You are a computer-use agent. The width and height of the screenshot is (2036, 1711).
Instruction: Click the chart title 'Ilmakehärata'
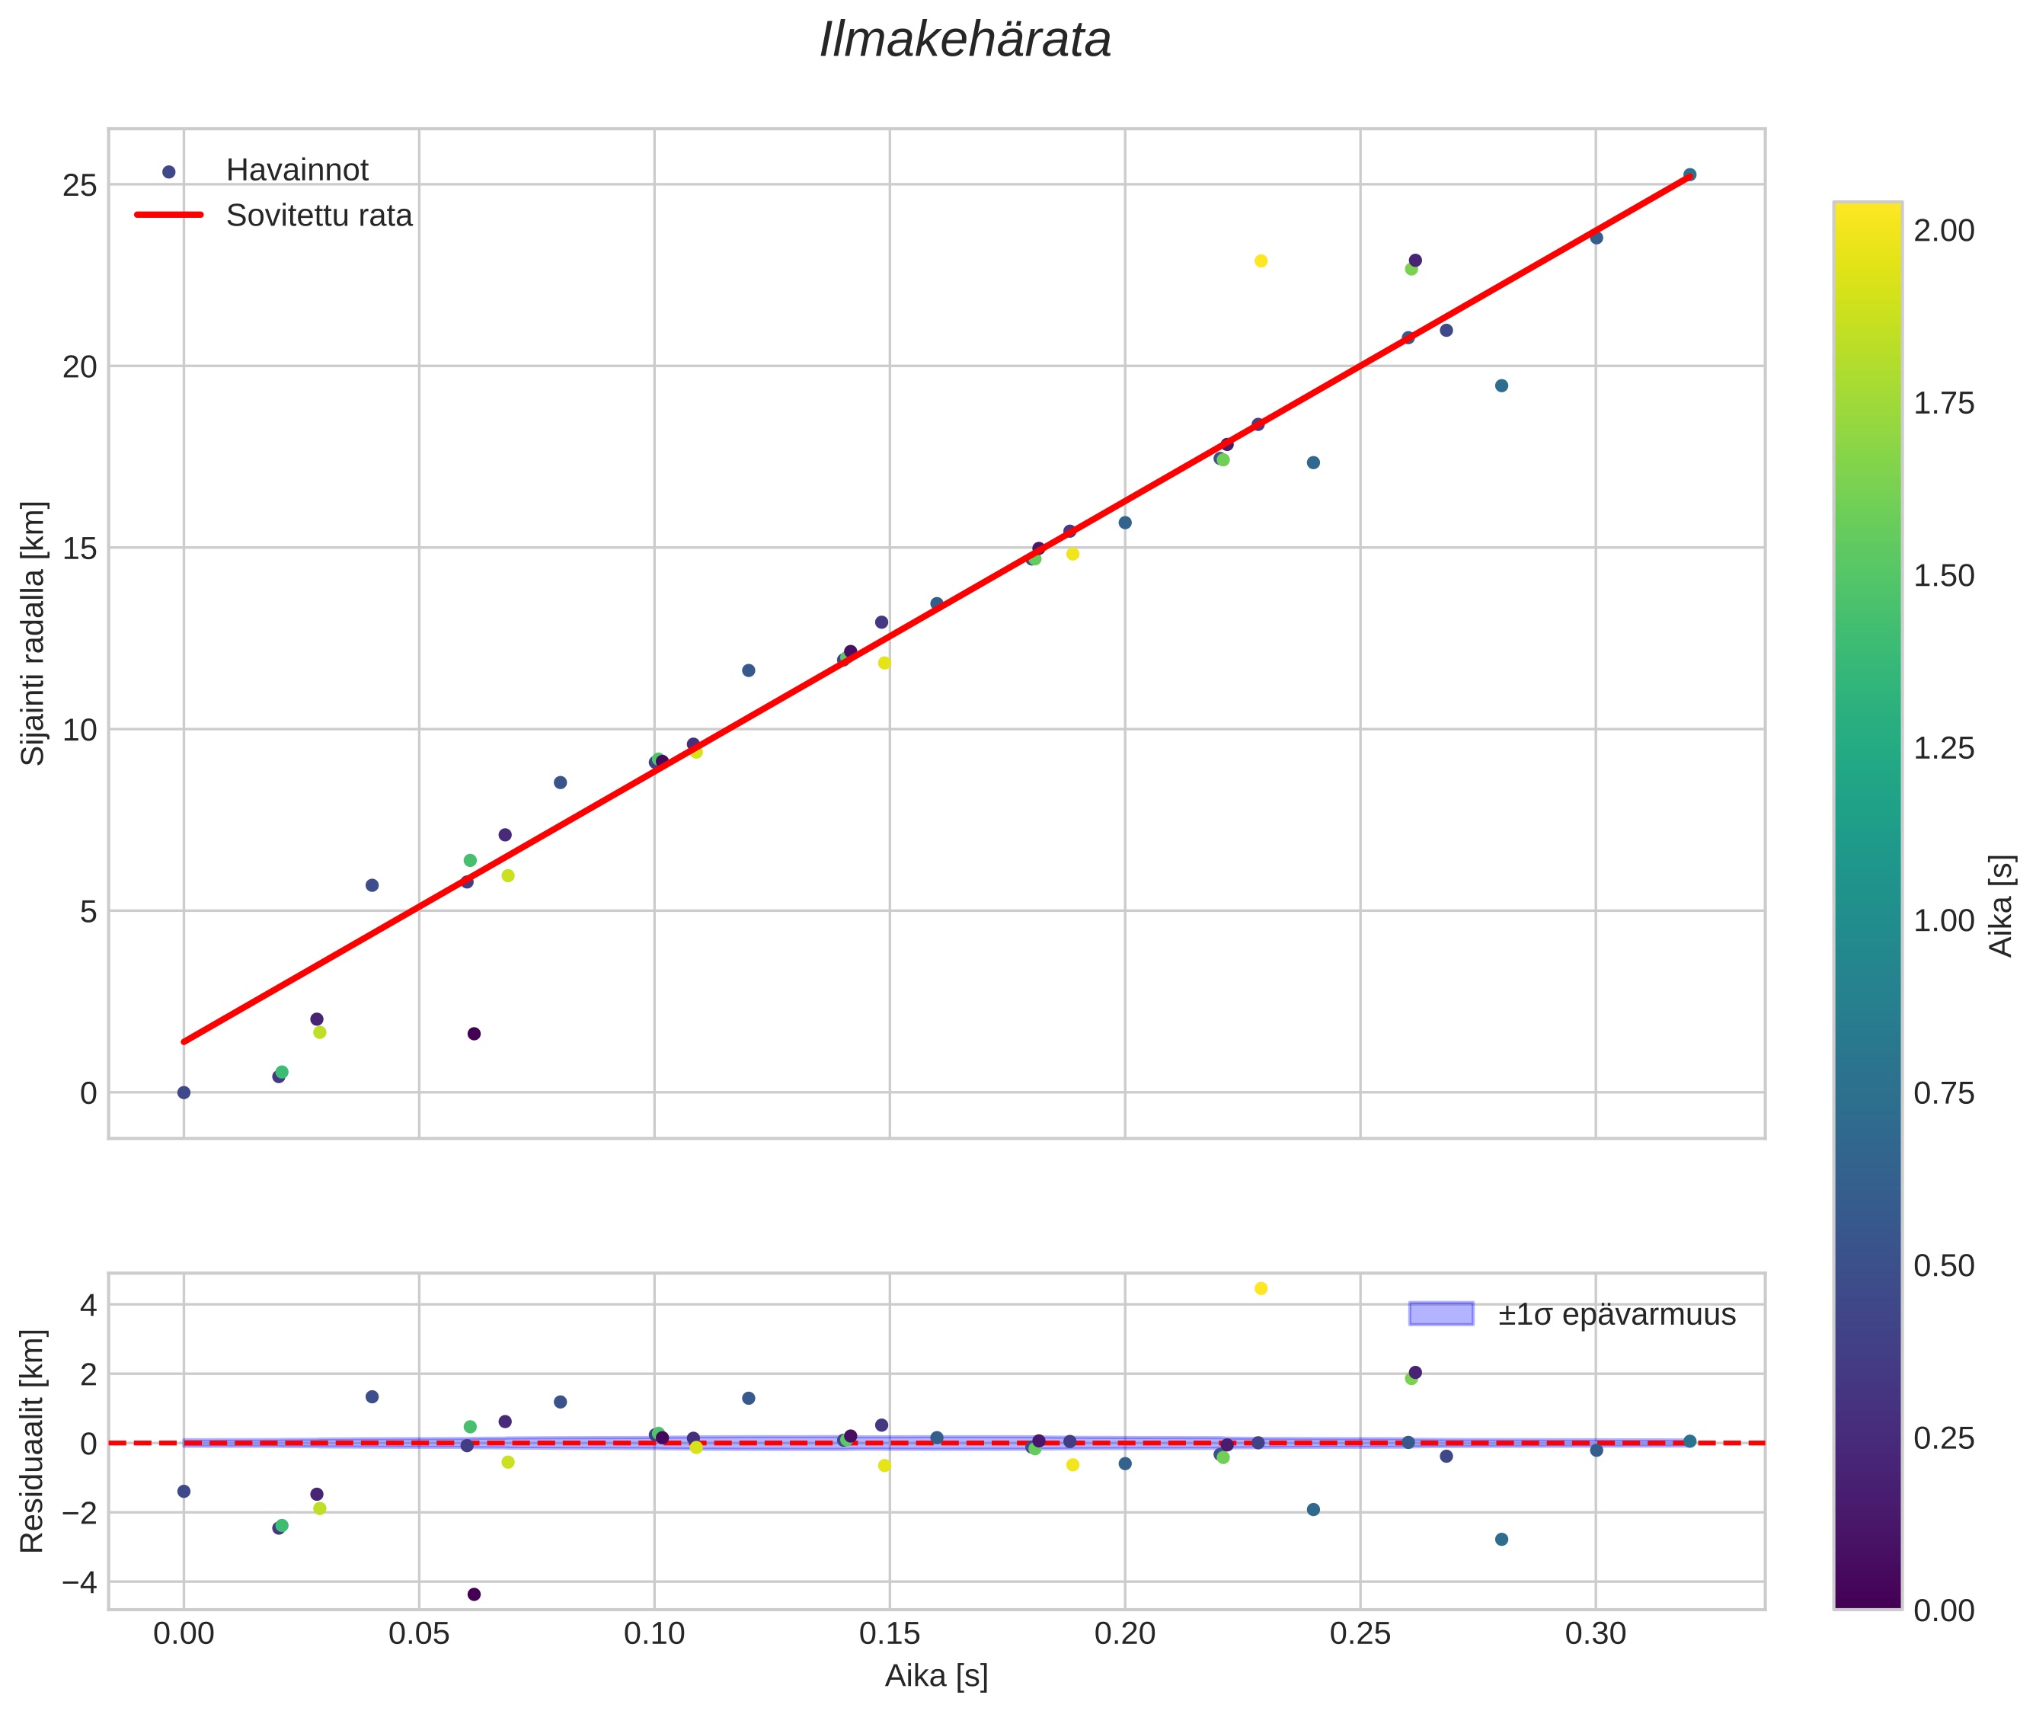pos(965,40)
